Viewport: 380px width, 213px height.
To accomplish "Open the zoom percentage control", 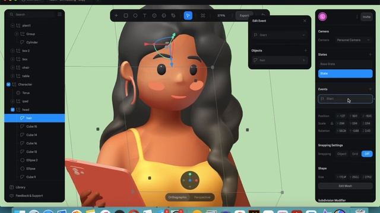I will pyautogui.click(x=221, y=16).
